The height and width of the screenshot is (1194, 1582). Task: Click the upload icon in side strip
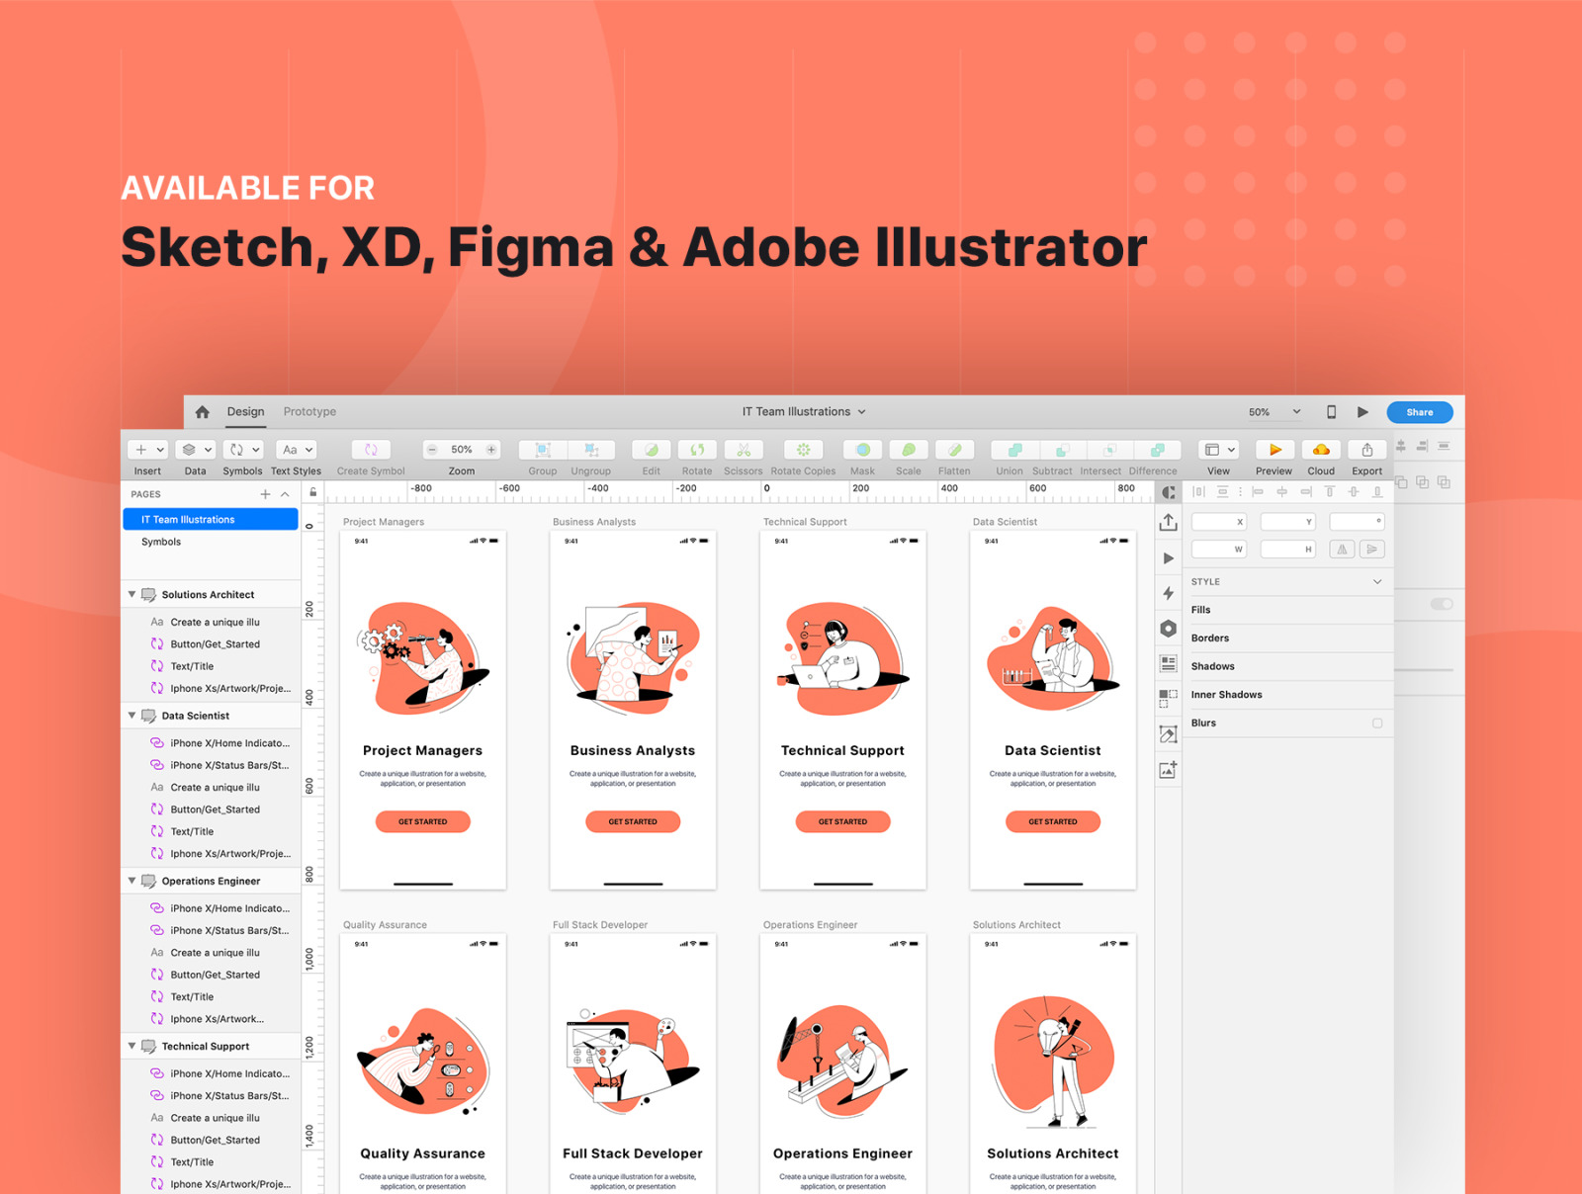1169,522
